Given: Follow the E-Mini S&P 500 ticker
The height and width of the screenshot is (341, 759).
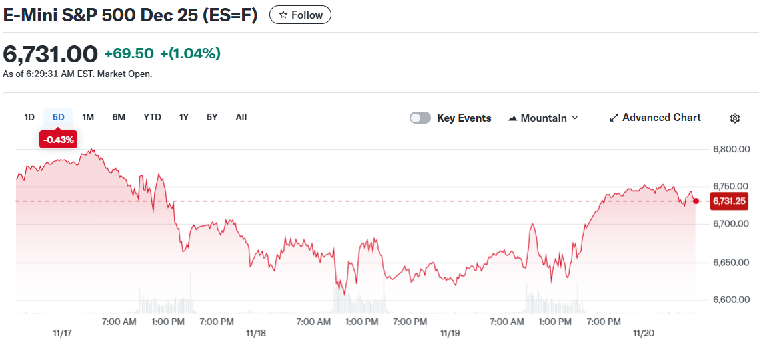Looking at the screenshot, I should (300, 15).
